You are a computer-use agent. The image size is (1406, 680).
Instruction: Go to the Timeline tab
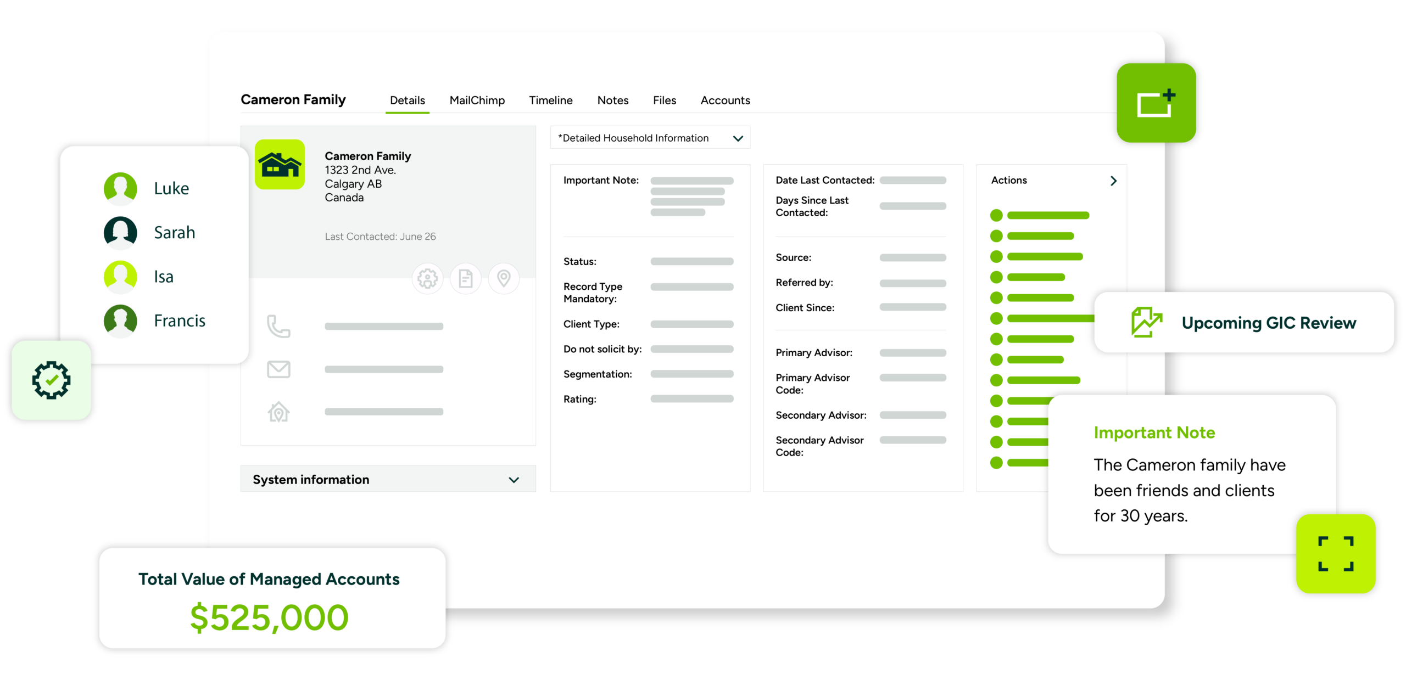(x=550, y=100)
